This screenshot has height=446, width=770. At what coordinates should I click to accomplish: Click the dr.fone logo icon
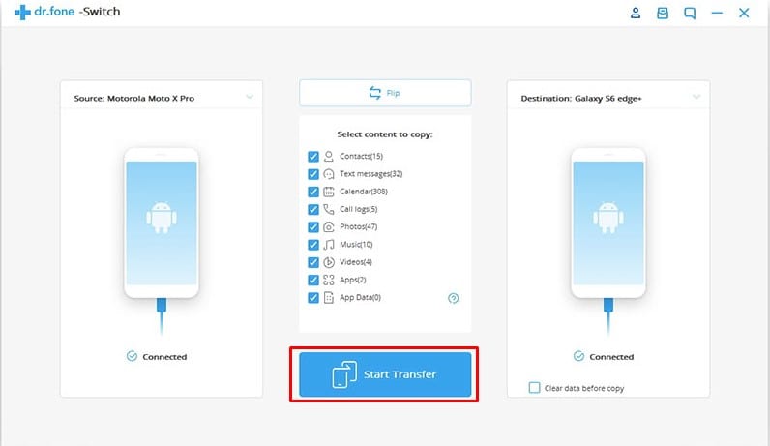tap(22, 13)
